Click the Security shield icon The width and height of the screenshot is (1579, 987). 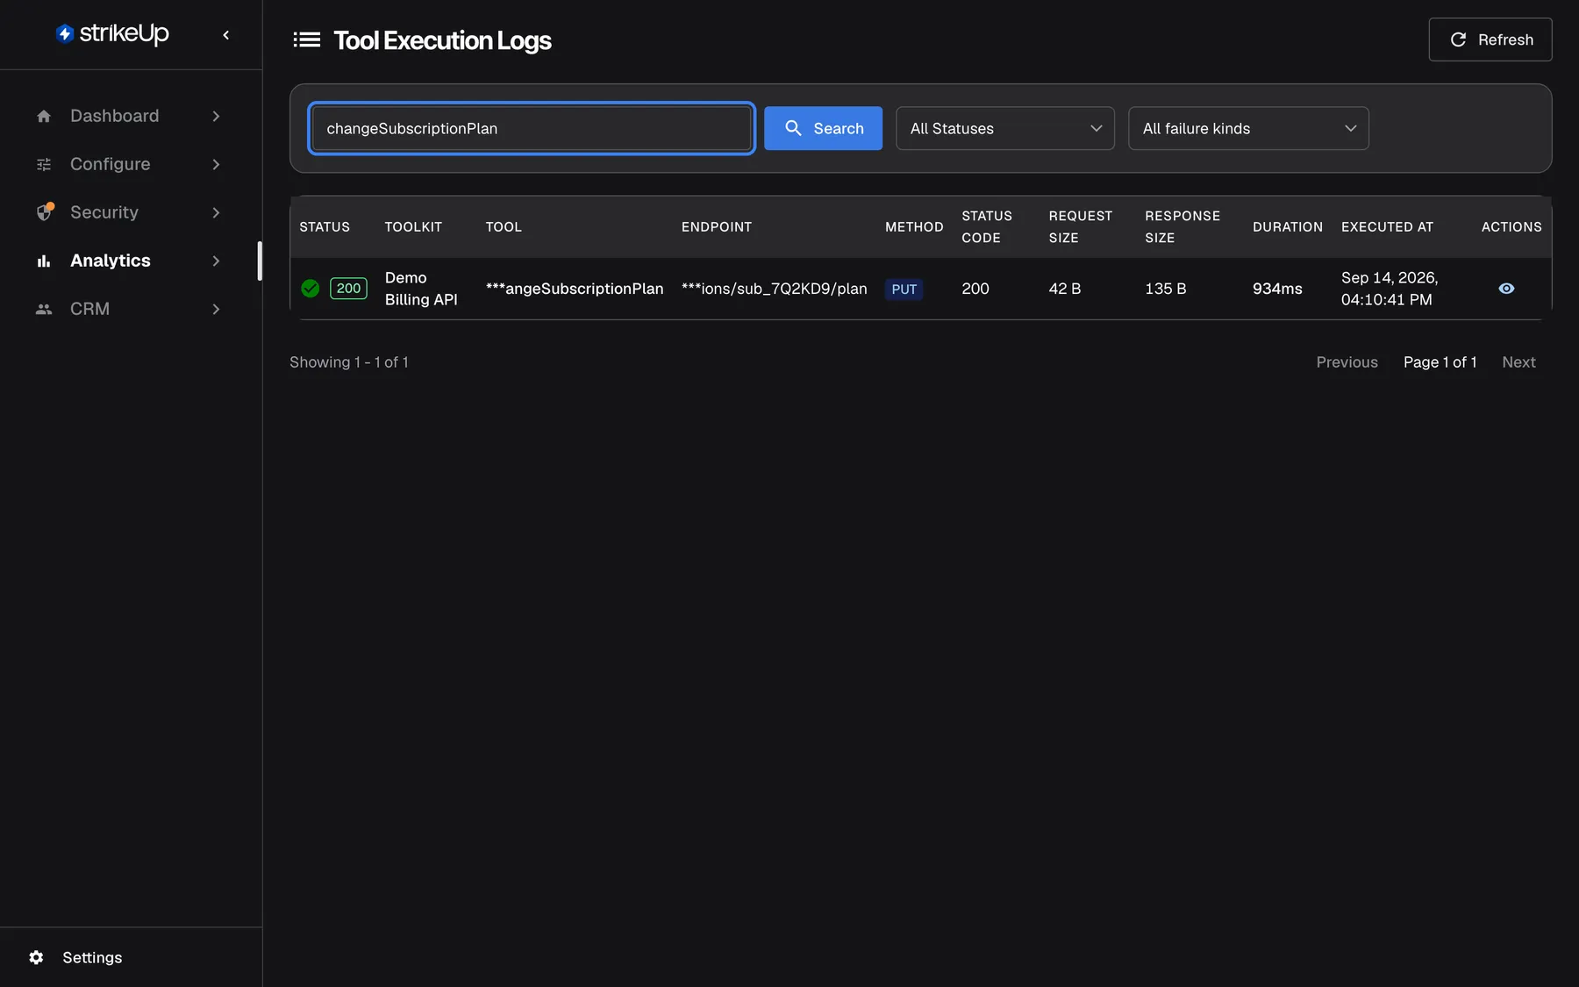point(44,212)
